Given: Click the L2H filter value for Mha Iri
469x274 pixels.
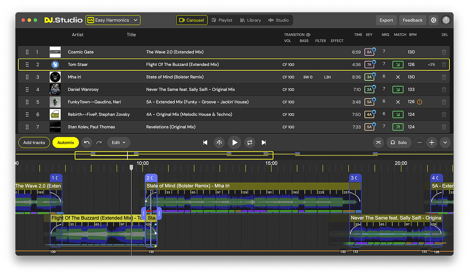Looking at the screenshot, I should point(327,77).
